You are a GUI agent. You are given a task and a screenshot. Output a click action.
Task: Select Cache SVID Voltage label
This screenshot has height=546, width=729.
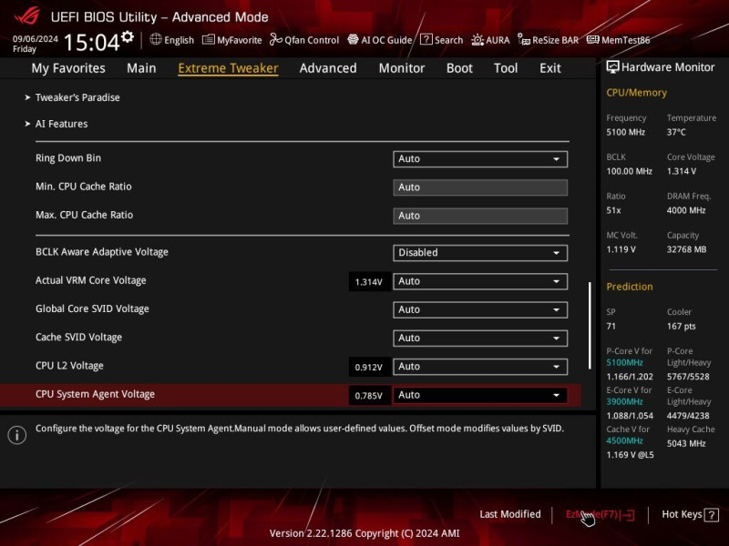(x=78, y=337)
